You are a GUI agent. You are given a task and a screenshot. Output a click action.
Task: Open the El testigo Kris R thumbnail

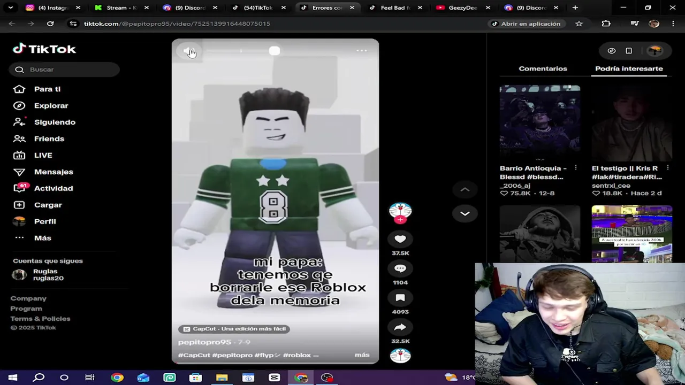[632, 123]
